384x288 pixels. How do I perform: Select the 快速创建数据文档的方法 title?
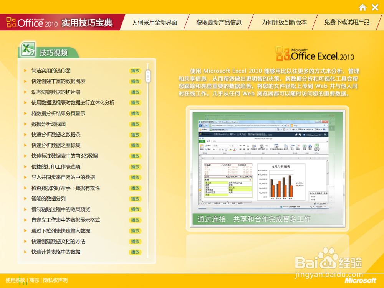coord(58,242)
